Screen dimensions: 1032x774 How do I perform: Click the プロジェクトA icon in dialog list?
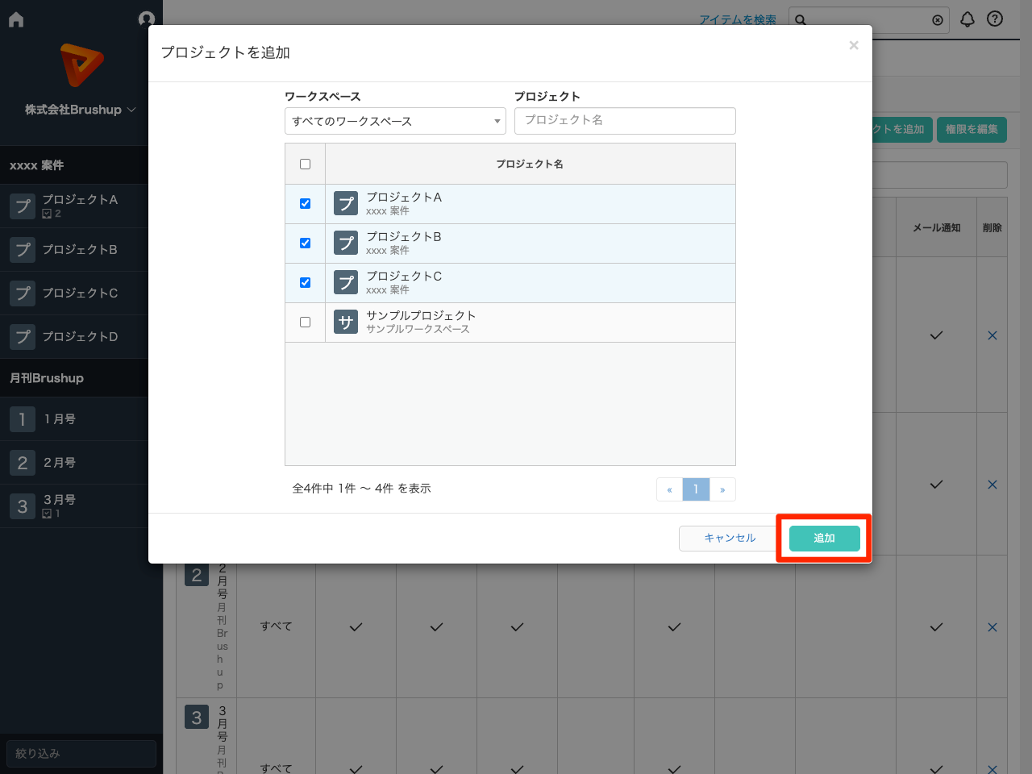point(346,204)
